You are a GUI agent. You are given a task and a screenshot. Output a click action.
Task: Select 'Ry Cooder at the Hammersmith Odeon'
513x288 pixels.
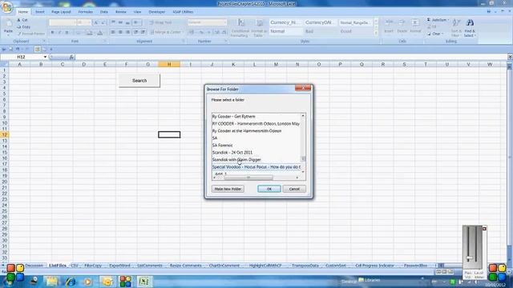click(x=247, y=130)
